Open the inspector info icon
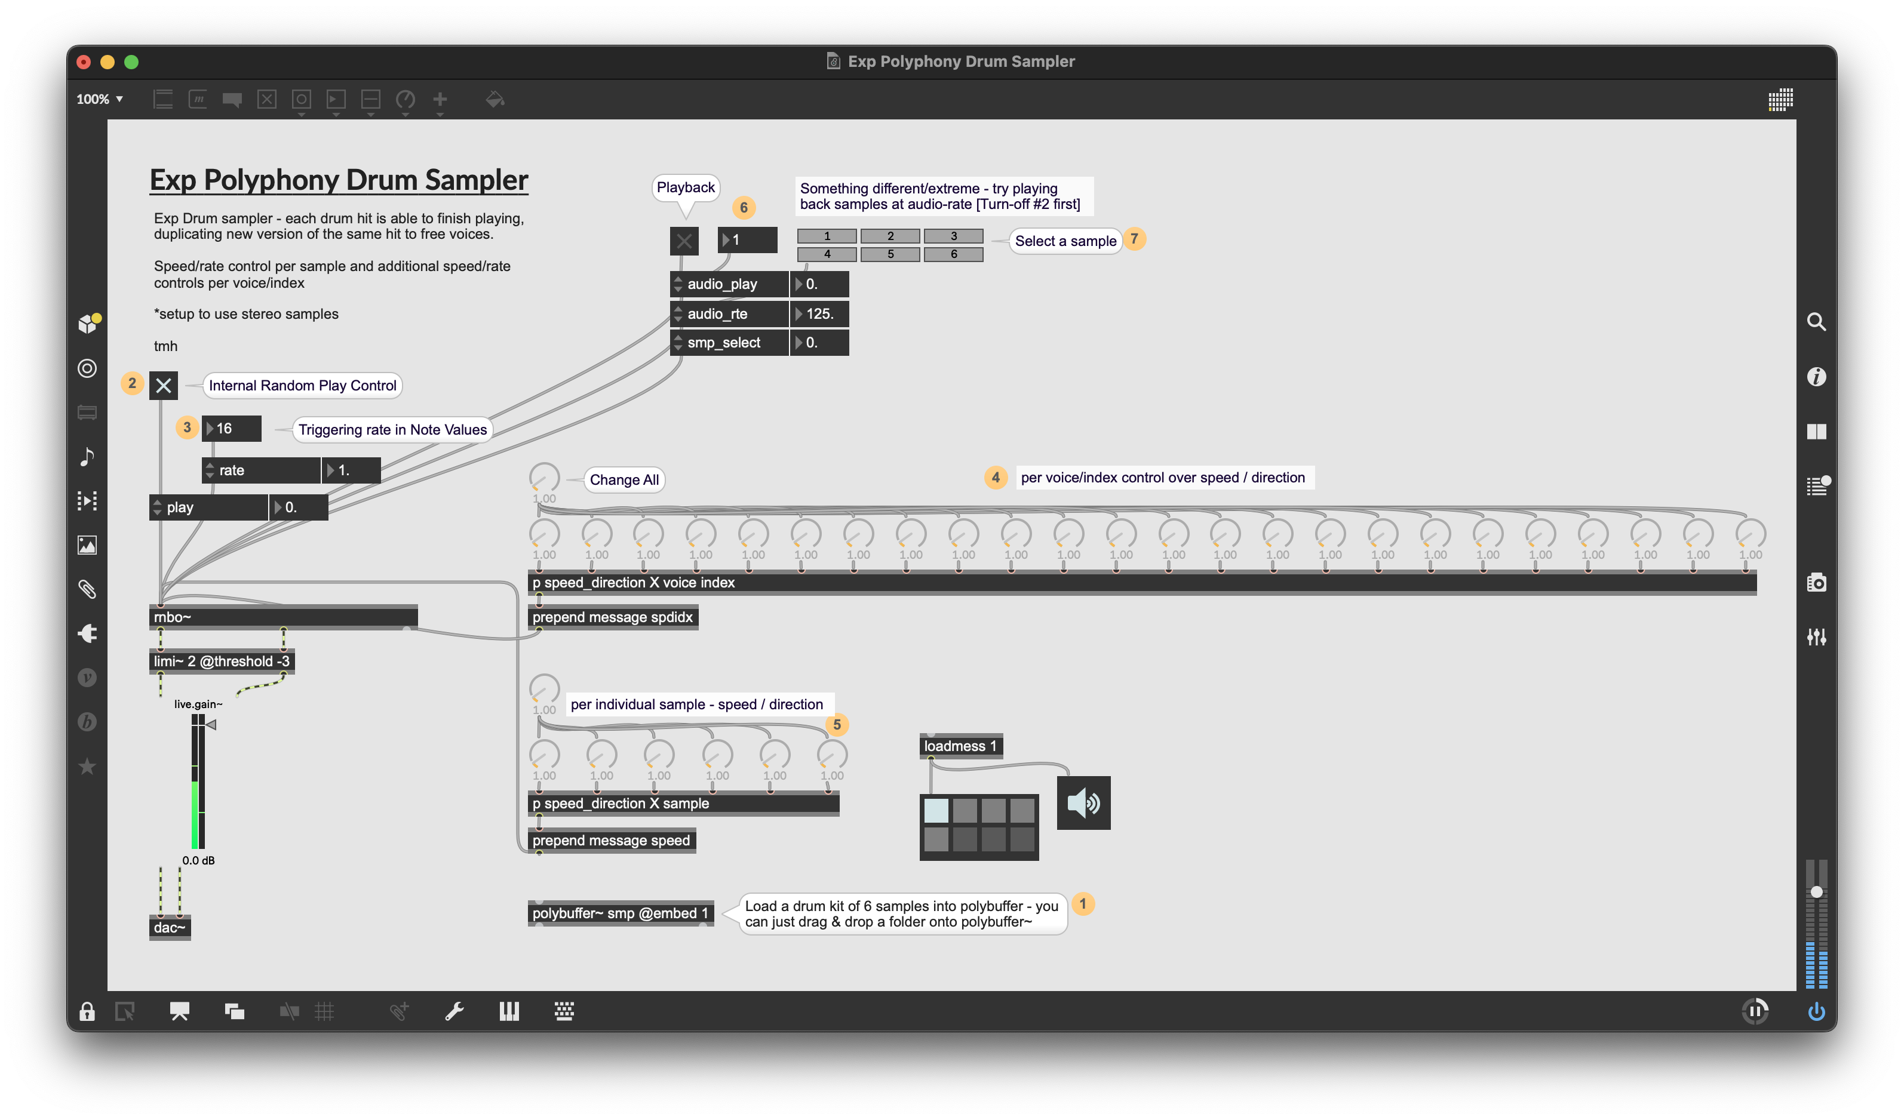Image resolution: width=1904 pixels, height=1120 pixels. pyautogui.click(x=1816, y=376)
